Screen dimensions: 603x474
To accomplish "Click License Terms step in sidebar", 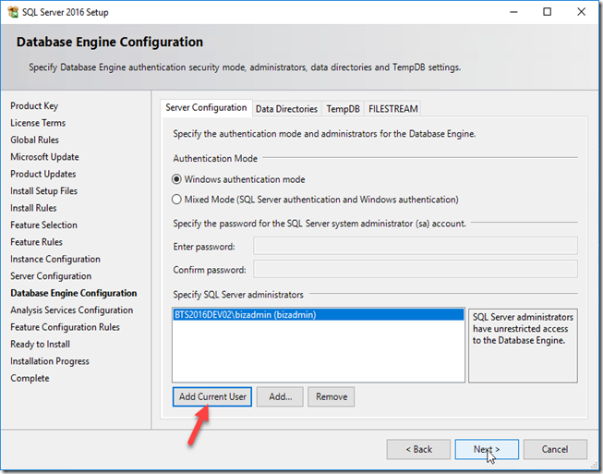I will pos(38,123).
